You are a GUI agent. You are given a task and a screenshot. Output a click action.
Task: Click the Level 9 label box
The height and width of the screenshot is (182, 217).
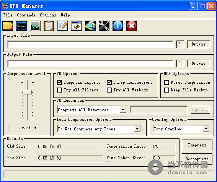coord(27,128)
